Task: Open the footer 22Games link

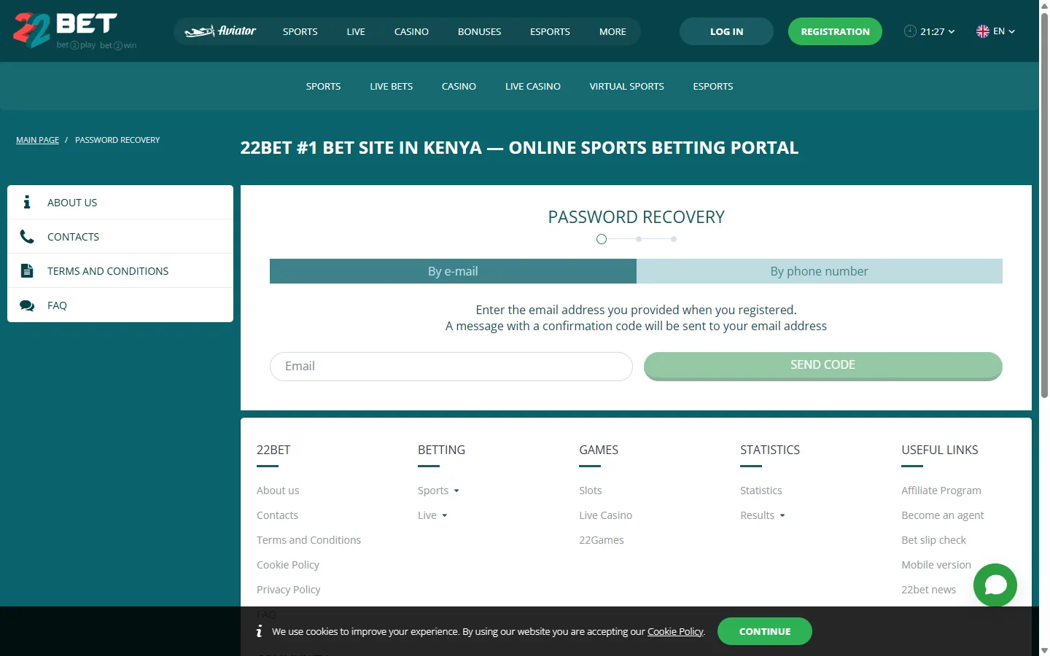Action: [x=602, y=540]
